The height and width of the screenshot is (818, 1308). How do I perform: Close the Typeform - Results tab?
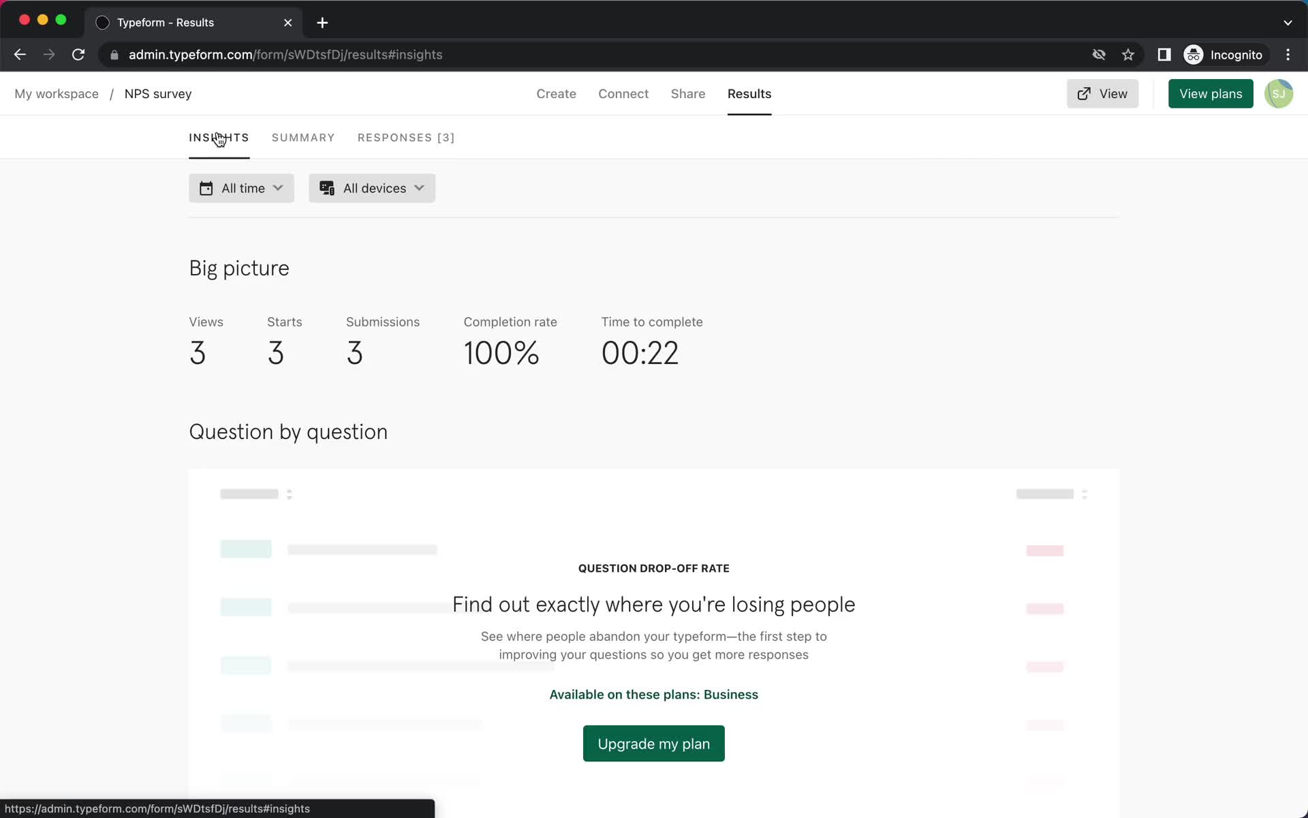(x=288, y=22)
